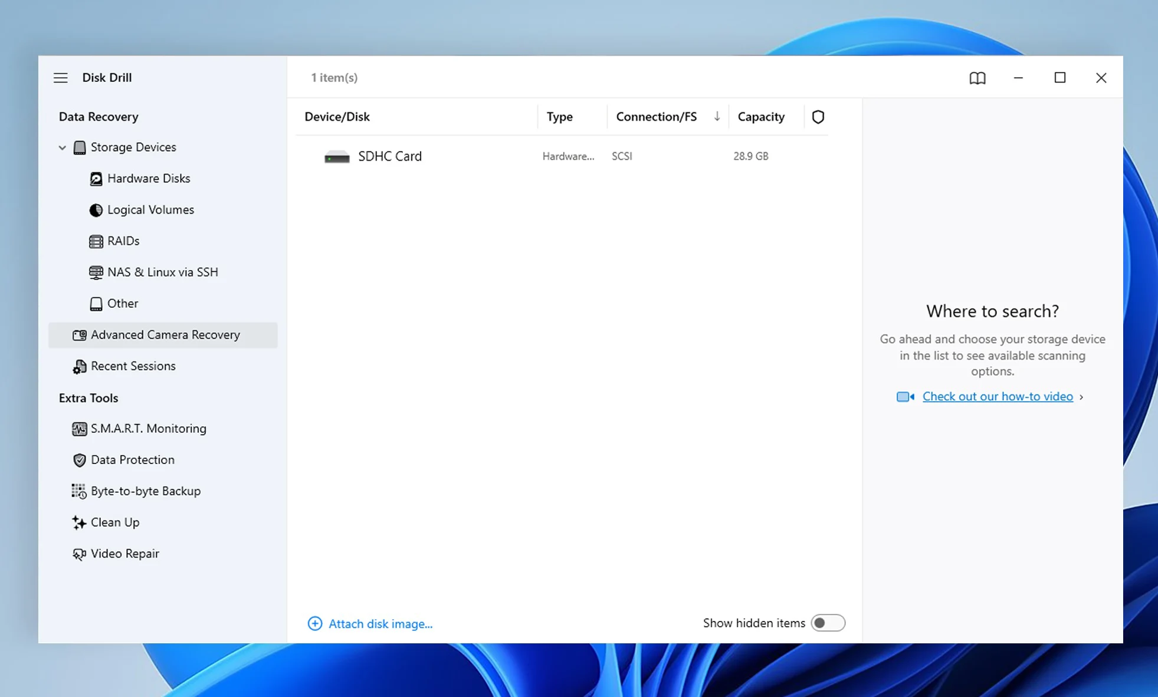
Task: Select the Other storage category
Action: tap(123, 304)
